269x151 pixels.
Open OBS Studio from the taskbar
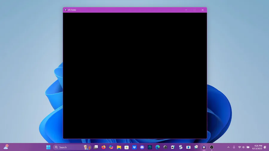[212, 147]
